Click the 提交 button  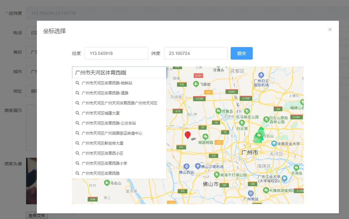coord(241,53)
